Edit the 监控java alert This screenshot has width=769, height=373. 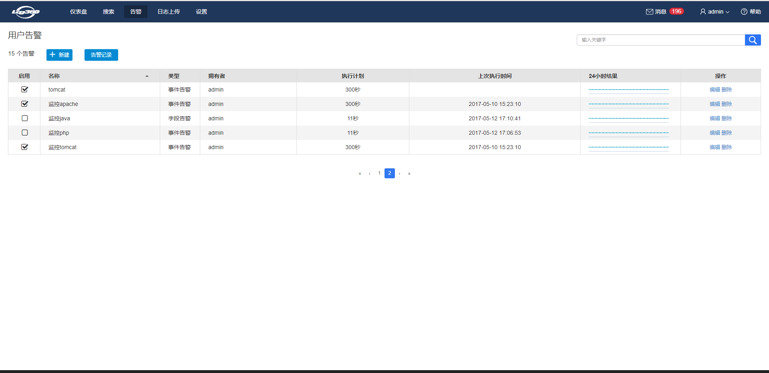click(x=715, y=118)
